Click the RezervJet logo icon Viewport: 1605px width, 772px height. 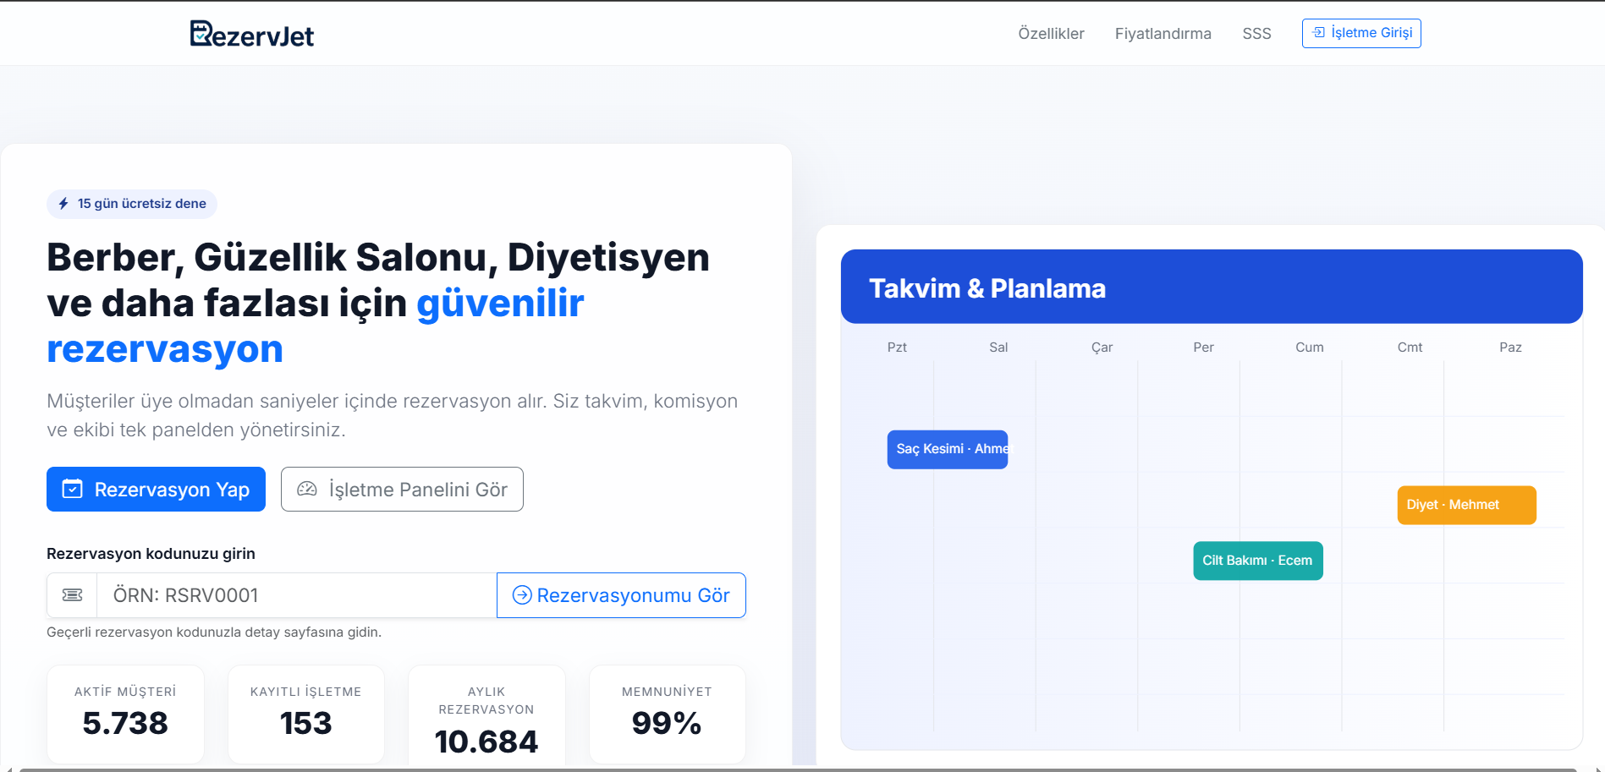pos(201,34)
